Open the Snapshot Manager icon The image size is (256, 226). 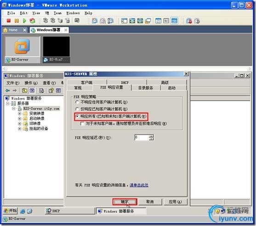[x=110, y=21]
